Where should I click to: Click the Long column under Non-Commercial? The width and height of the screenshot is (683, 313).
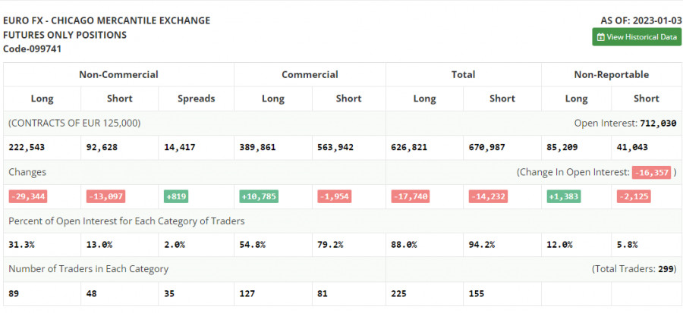[x=42, y=99]
